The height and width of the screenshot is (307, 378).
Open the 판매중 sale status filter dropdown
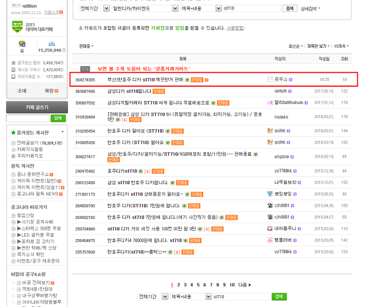pos(86,46)
